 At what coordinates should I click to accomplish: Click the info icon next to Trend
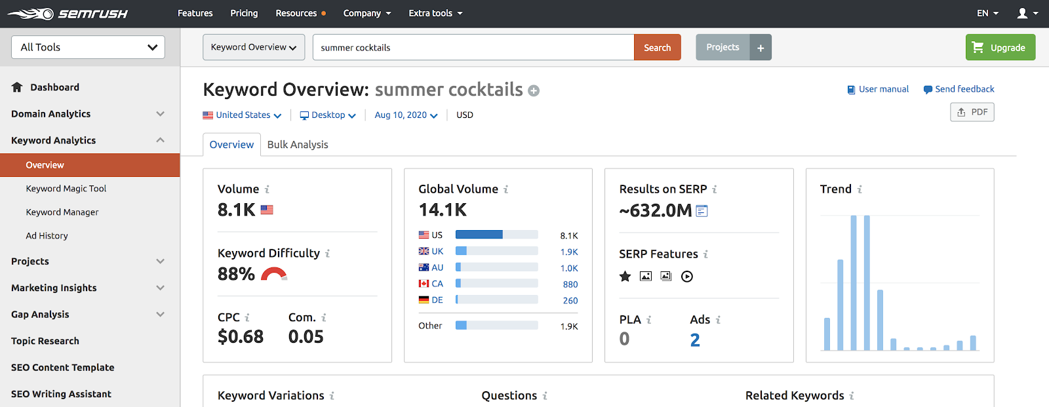(860, 189)
